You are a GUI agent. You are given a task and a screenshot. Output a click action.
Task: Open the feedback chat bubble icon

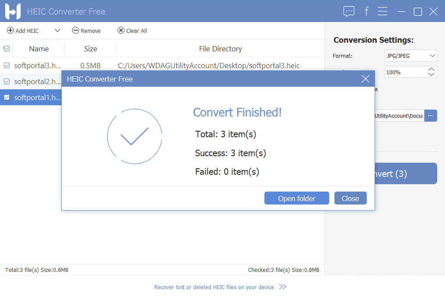point(349,11)
